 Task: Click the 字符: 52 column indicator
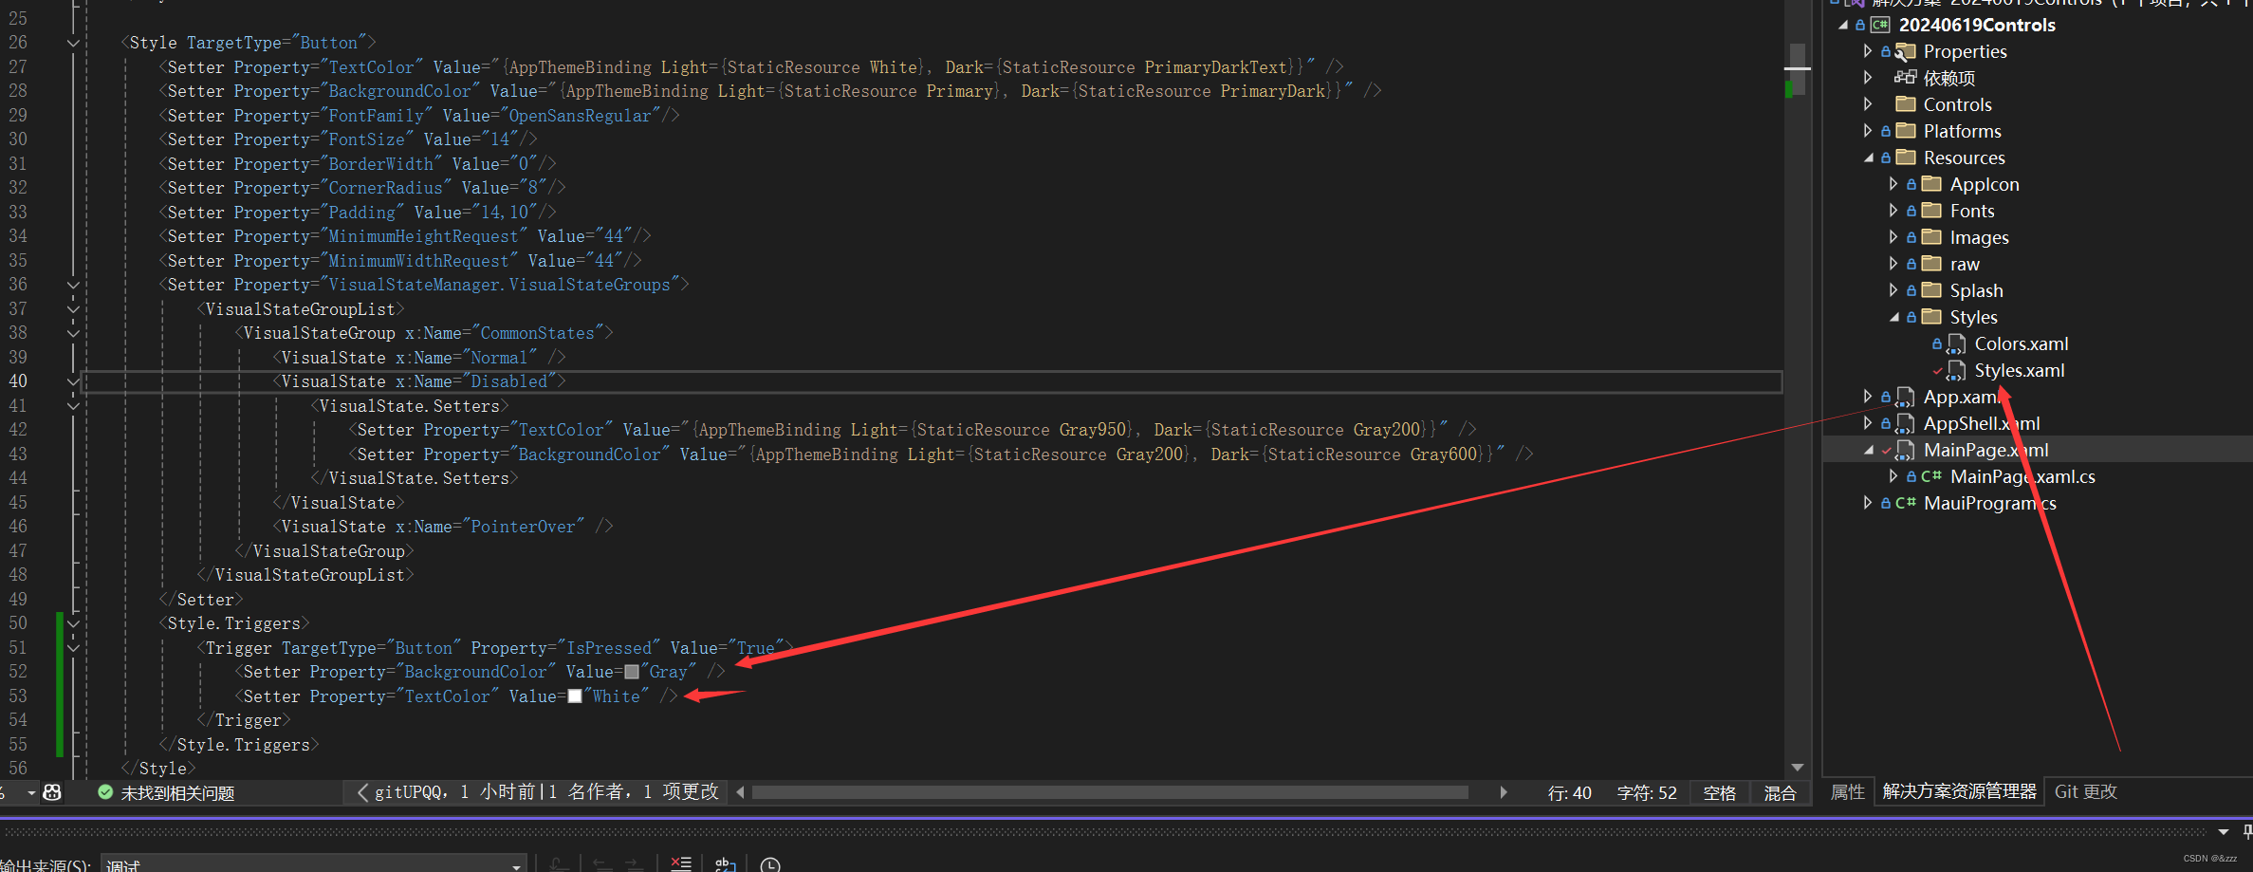click(1647, 792)
